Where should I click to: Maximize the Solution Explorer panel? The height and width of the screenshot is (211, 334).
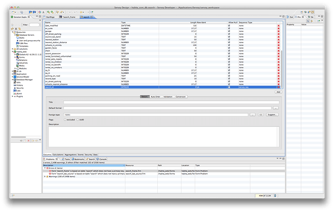[x=40, y=16]
